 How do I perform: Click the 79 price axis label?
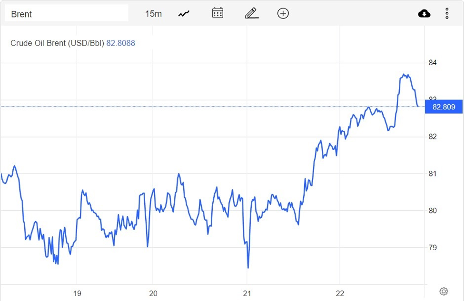point(432,248)
